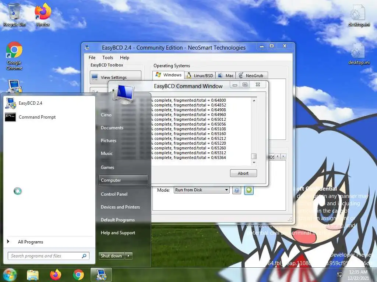
Task: Click the tab scroll right arrow
Action: coord(283,156)
